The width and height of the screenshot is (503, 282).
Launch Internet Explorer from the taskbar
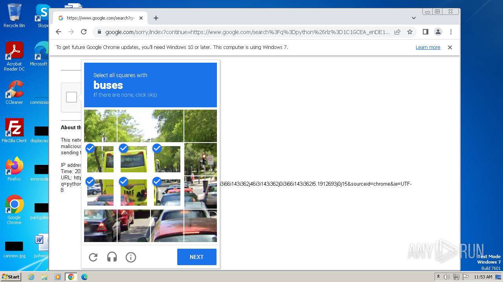31,277
